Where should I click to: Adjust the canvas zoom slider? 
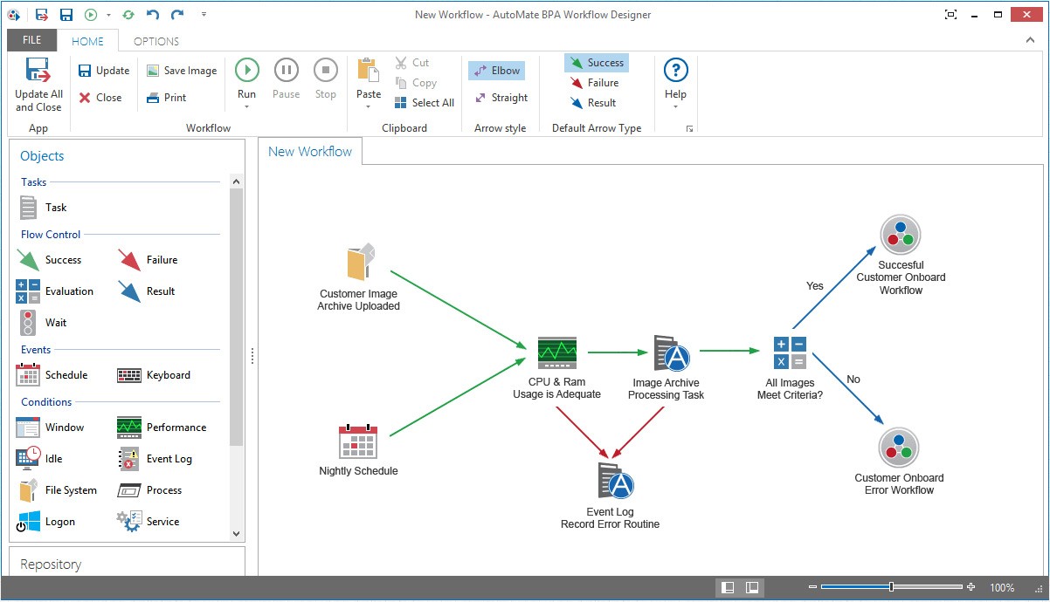click(x=889, y=587)
